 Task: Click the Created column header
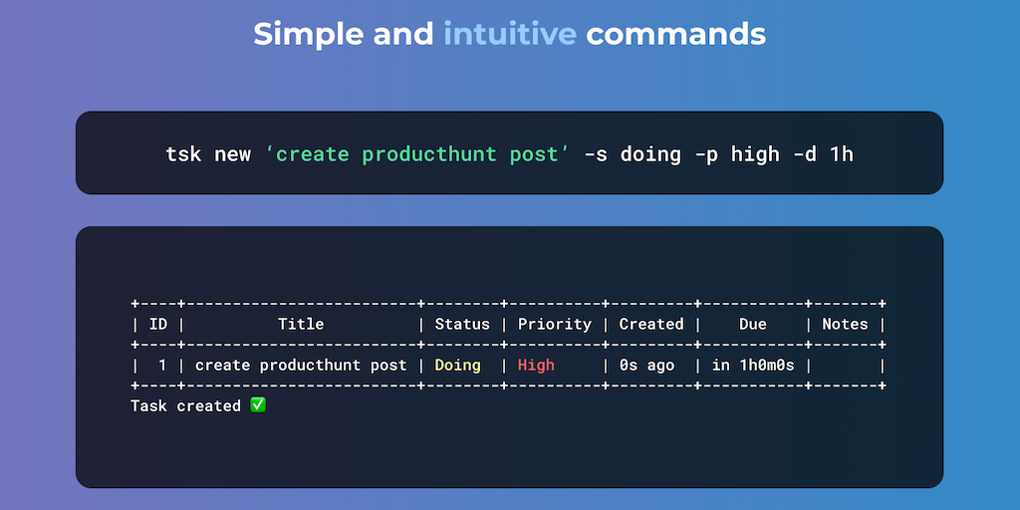[x=651, y=324]
